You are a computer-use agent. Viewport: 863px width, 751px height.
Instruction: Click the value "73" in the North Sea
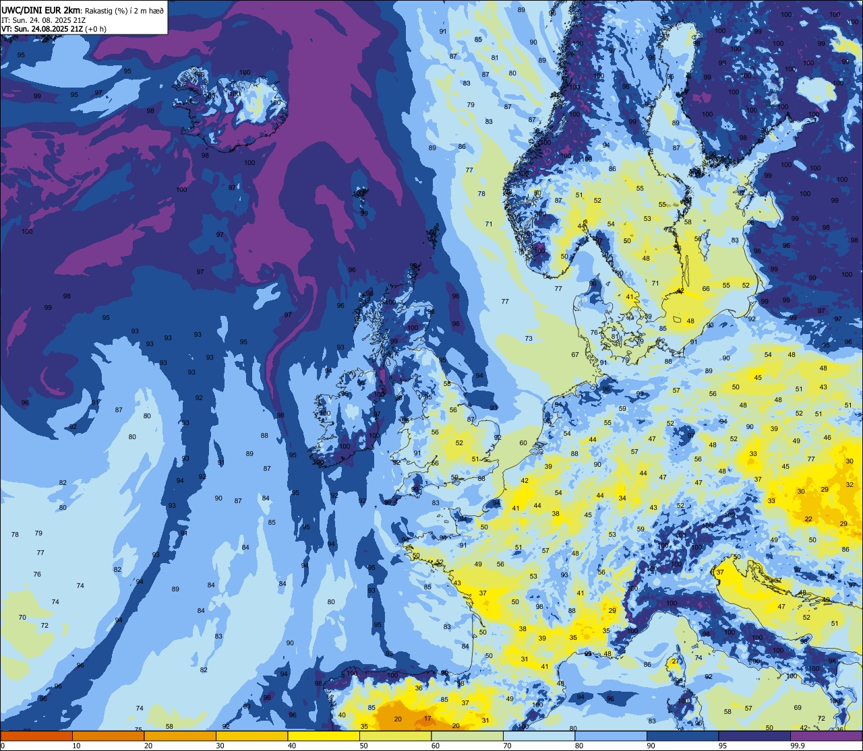coord(529,338)
